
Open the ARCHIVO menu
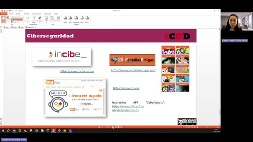(x=4, y=14)
